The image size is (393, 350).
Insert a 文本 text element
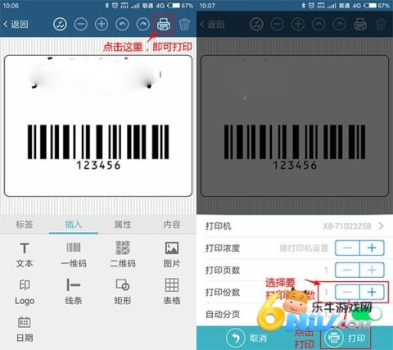point(25,255)
